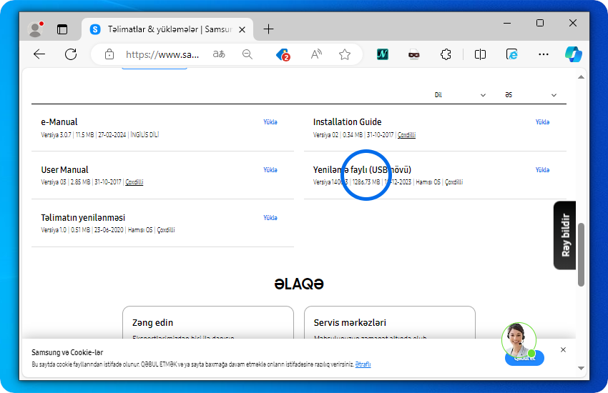The width and height of the screenshot is (608, 393).
Task: Click Yüklə for Installation Guide
Action: click(x=542, y=122)
